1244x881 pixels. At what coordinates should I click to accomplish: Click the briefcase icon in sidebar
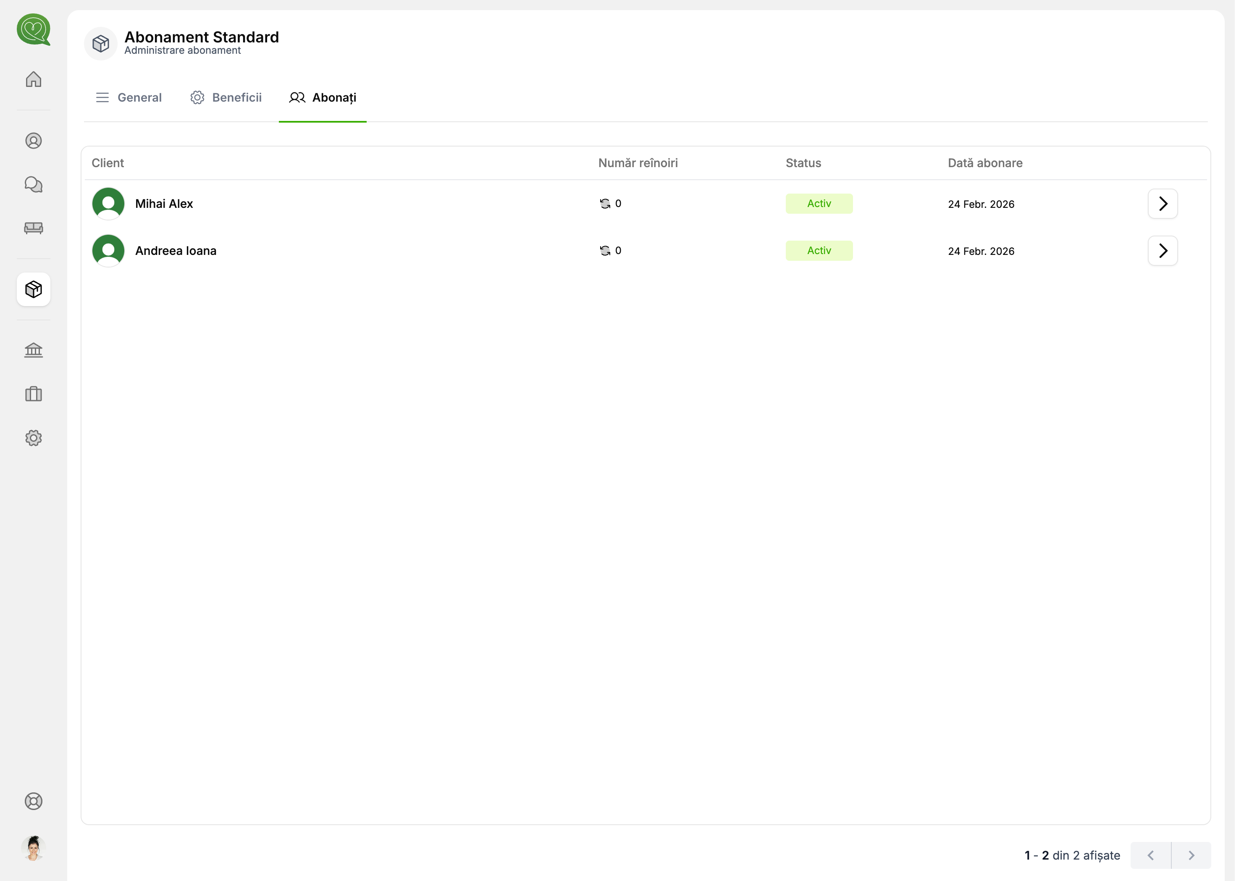coord(34,394)
